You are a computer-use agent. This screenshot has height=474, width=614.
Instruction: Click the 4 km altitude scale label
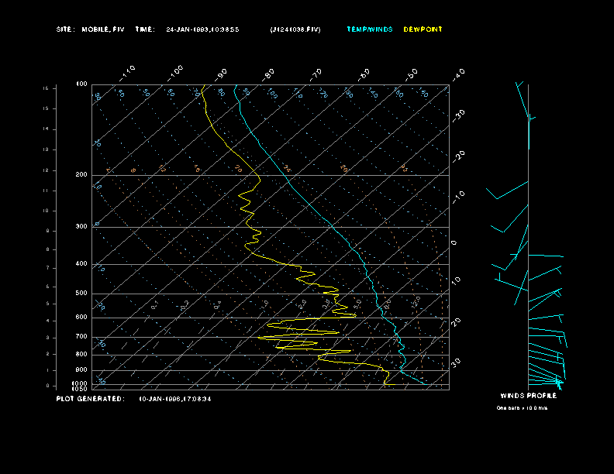[48, 321]
